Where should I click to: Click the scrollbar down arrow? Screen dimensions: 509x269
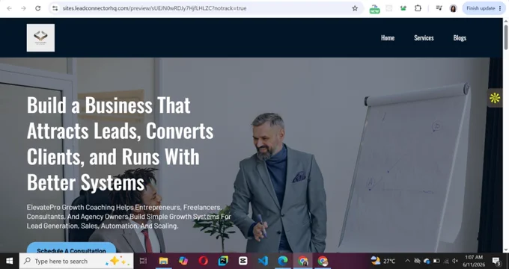click(x=506, y=250)
